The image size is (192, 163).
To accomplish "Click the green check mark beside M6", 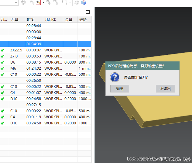I will 3,68.
